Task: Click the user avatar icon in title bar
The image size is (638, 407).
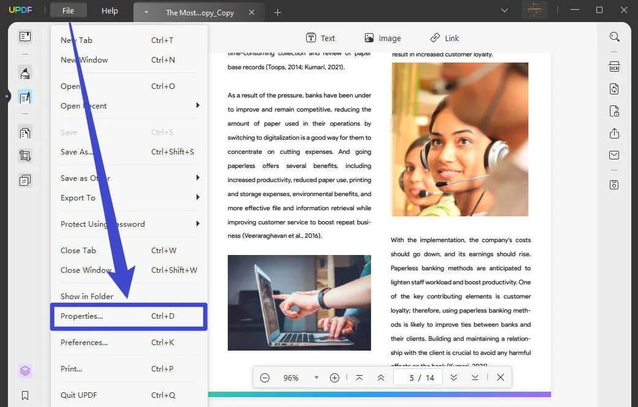Action: [x=535, y=10]
